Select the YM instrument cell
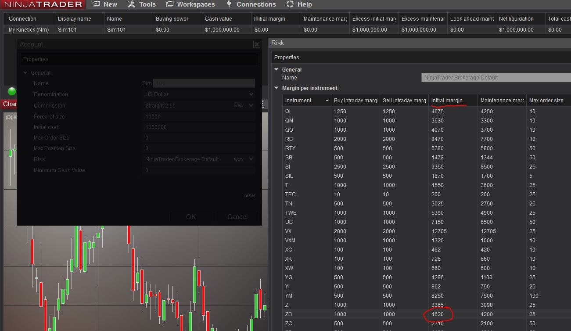This screenshot has width=571, height=331. (307, 296)
